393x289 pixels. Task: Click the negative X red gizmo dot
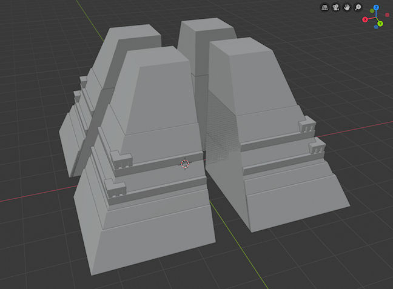(x=387, y=14)
